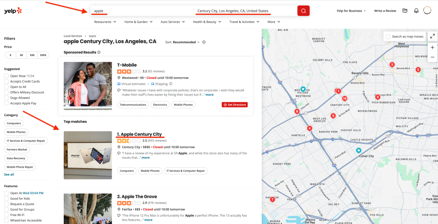Screen dimensions: 438x224
Task: Open the notifications bell icon
Action: 416,11
